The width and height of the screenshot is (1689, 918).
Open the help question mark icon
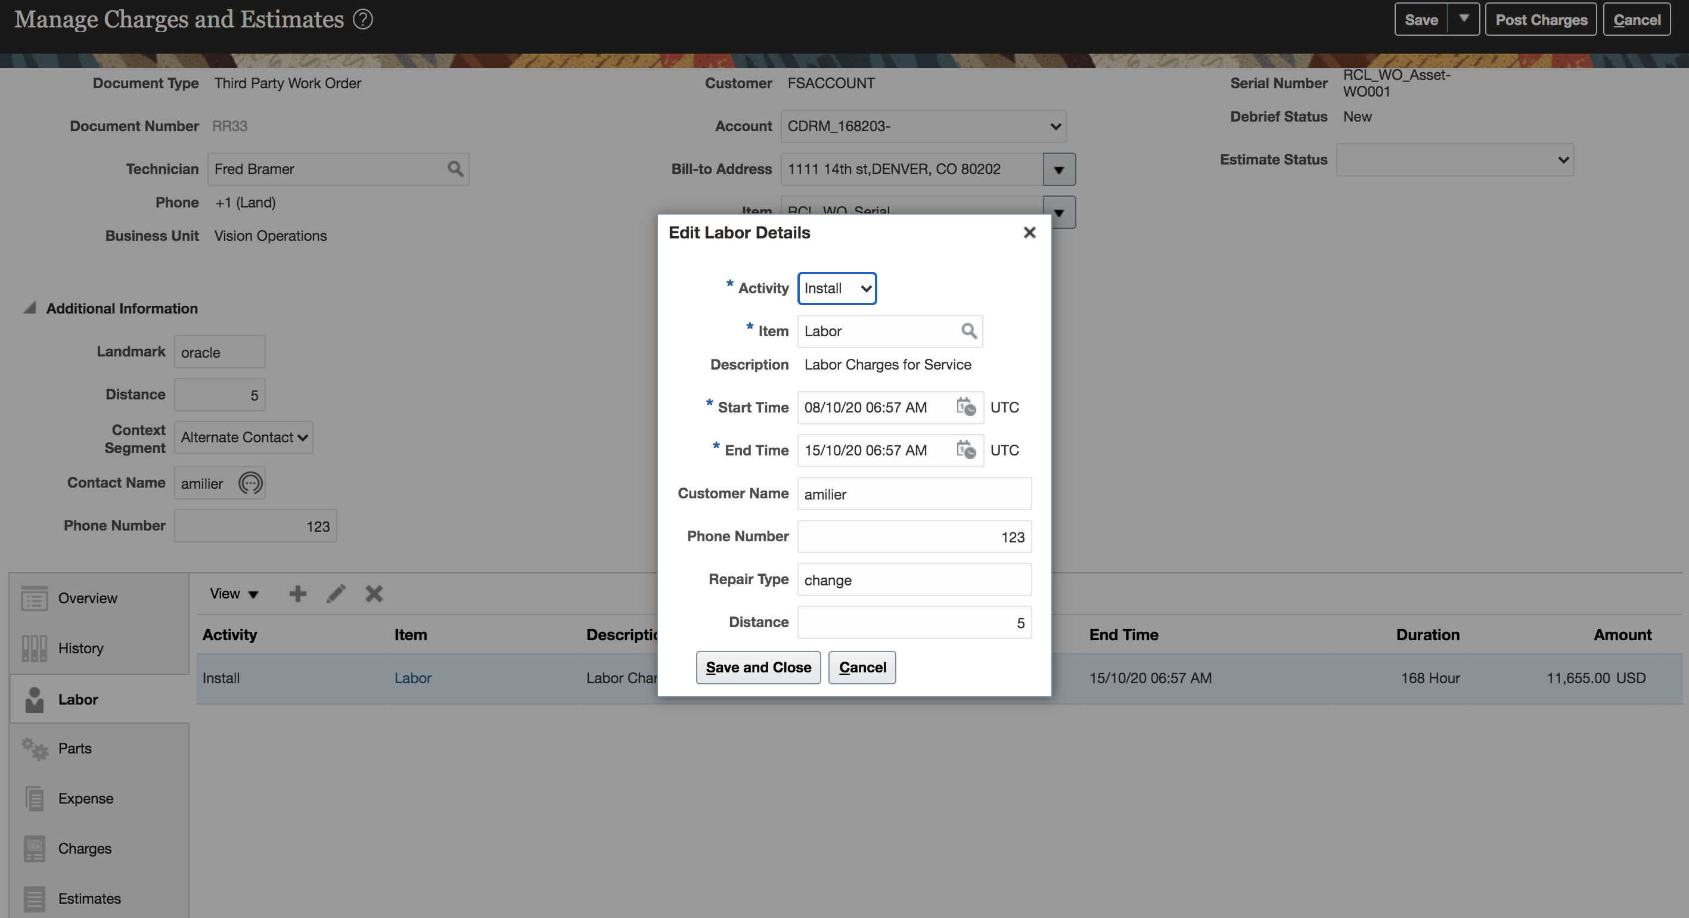click(x=363, y=20)
